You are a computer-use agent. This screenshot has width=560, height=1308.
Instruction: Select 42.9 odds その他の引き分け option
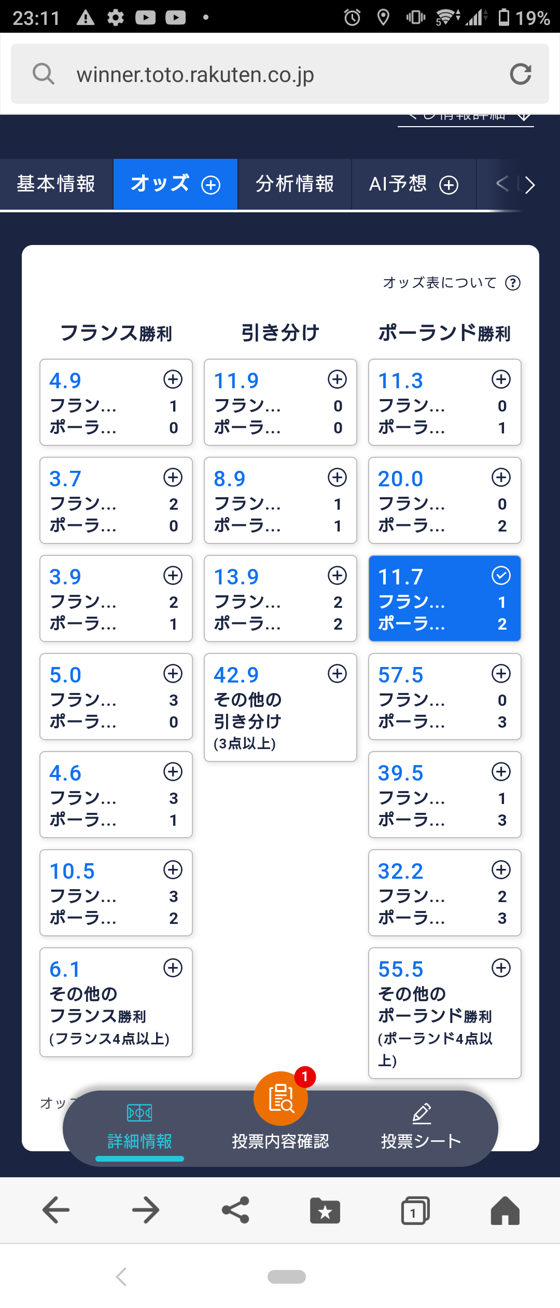[x=280, y=707]
